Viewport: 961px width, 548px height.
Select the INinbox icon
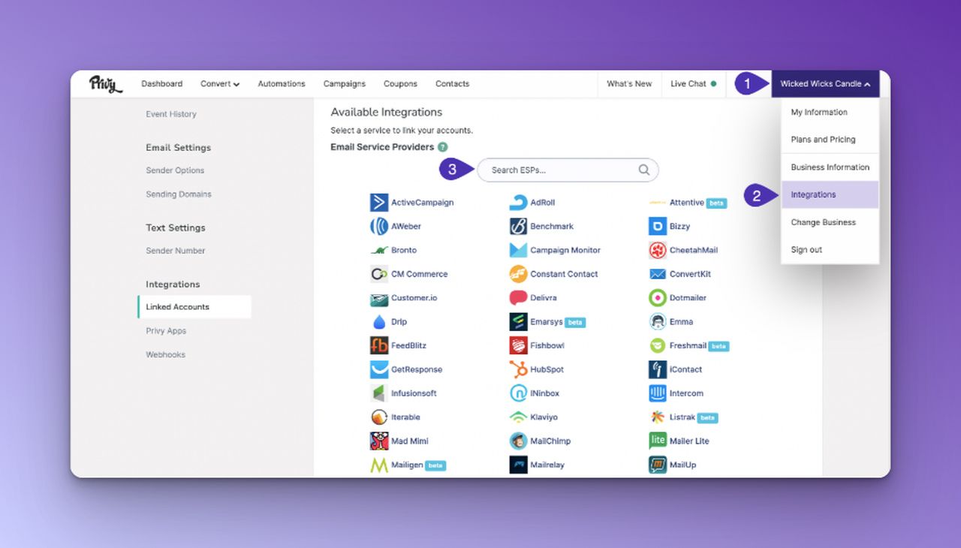pos(518,393)
